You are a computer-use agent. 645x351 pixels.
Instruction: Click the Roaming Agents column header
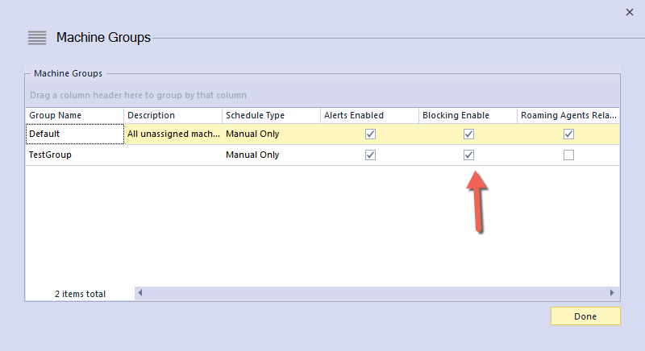pos(568,115)
